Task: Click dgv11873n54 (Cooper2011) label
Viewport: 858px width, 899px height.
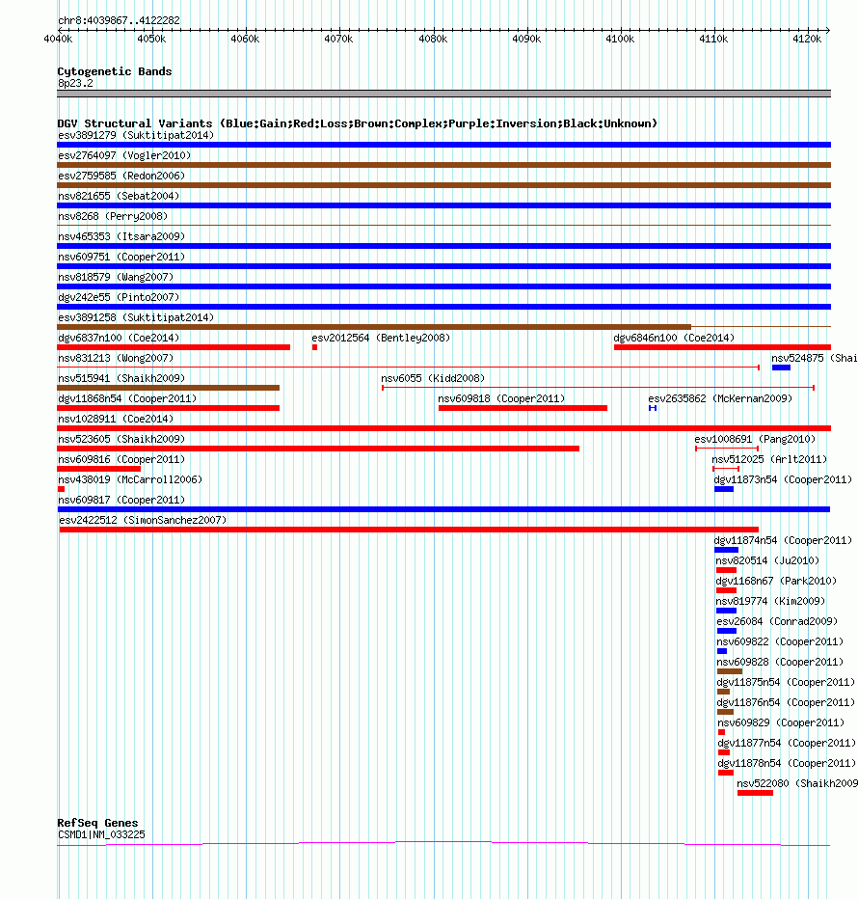Action: pos(783,480)
